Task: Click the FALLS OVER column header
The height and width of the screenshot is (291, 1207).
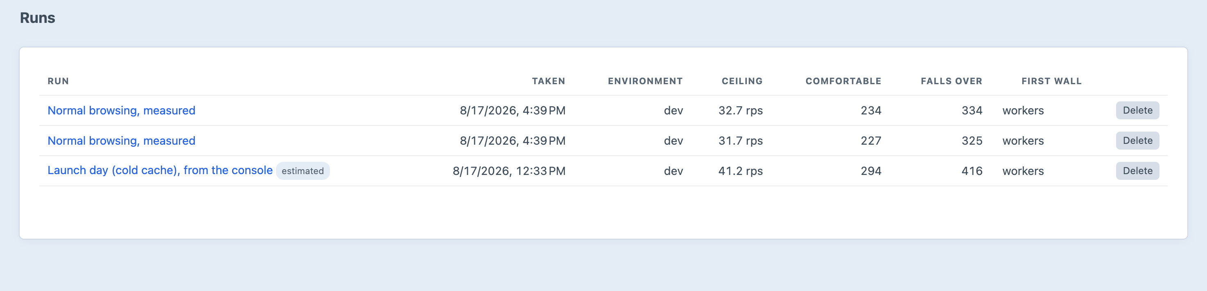Action: click(951, 81)
